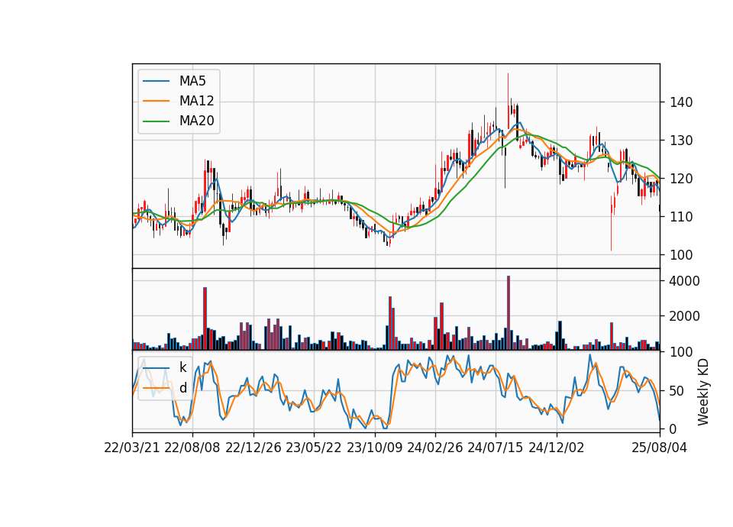Click the 22/03/21 date label

click(132, 448)
